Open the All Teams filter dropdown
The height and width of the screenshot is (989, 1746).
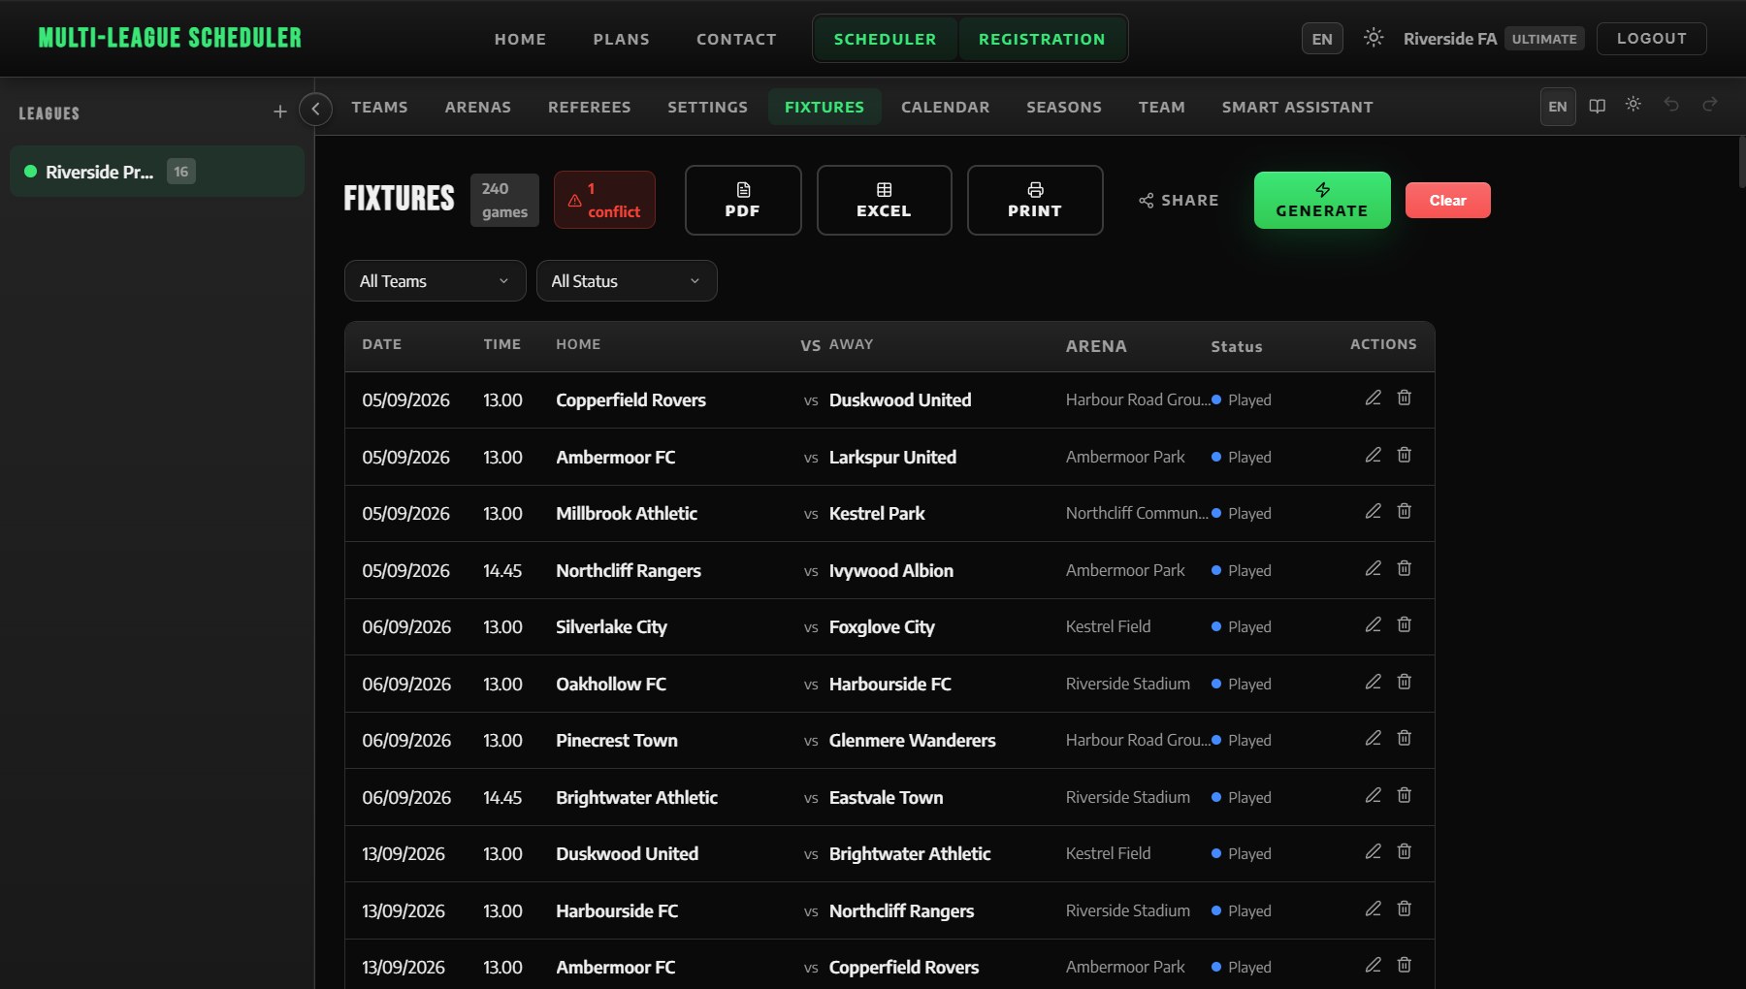point(435,281)
